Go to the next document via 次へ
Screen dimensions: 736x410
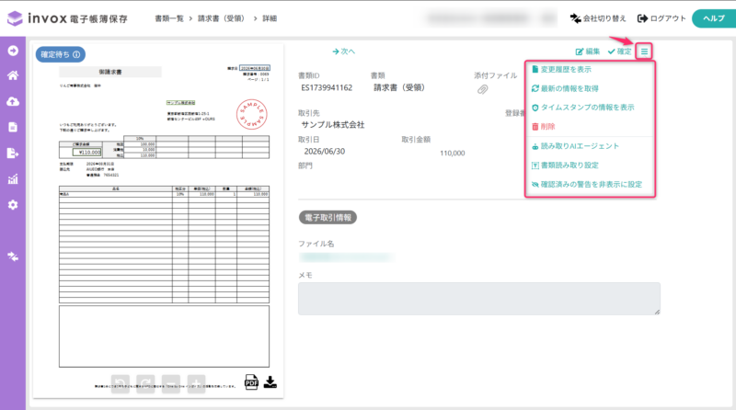[x=343, y=51]
